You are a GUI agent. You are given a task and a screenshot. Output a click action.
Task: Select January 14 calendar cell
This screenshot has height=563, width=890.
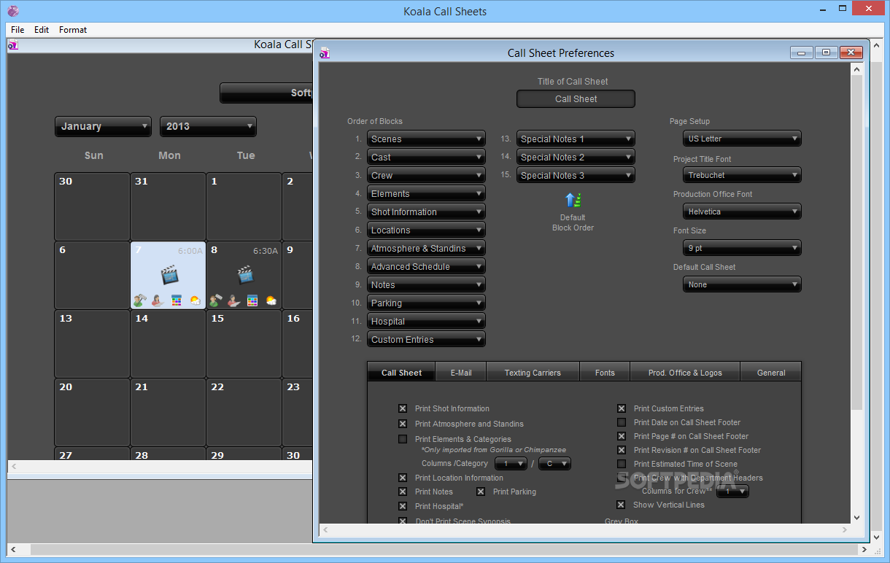tap(168, 343)
